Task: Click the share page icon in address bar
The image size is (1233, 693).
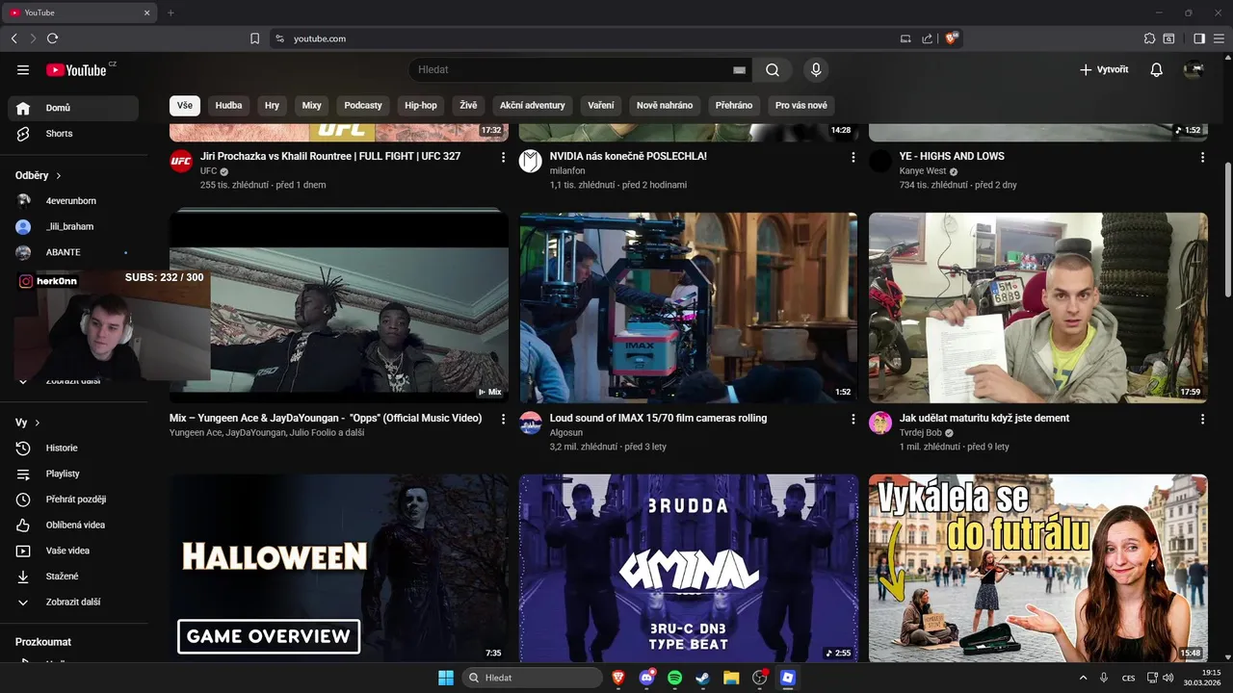Action: [x=927, y=38]
